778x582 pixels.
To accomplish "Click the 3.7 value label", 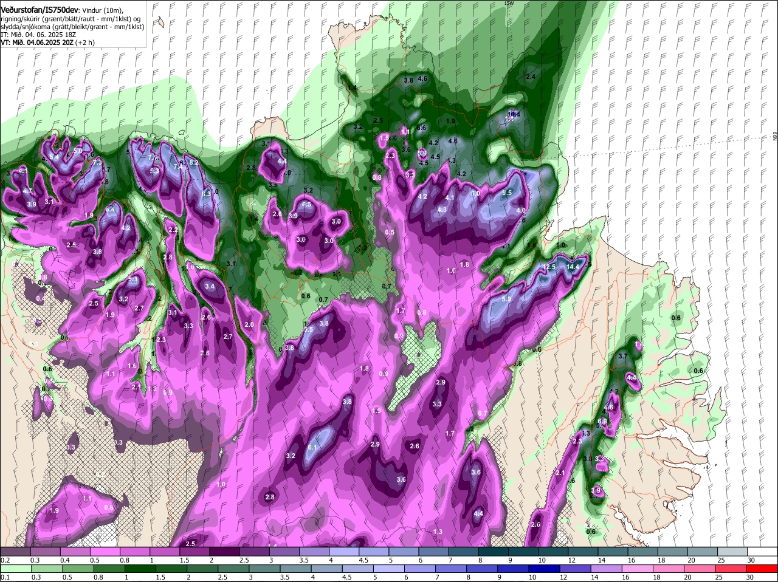I will (x=622, y=356).
